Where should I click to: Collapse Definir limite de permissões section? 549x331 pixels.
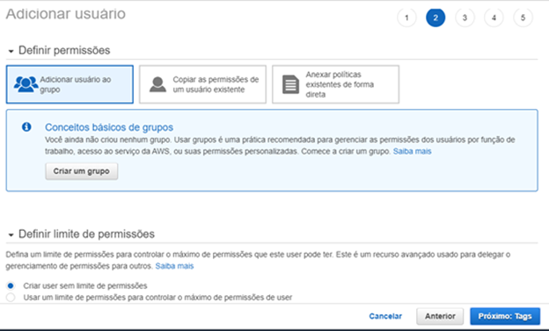click(x=11, y=235)
